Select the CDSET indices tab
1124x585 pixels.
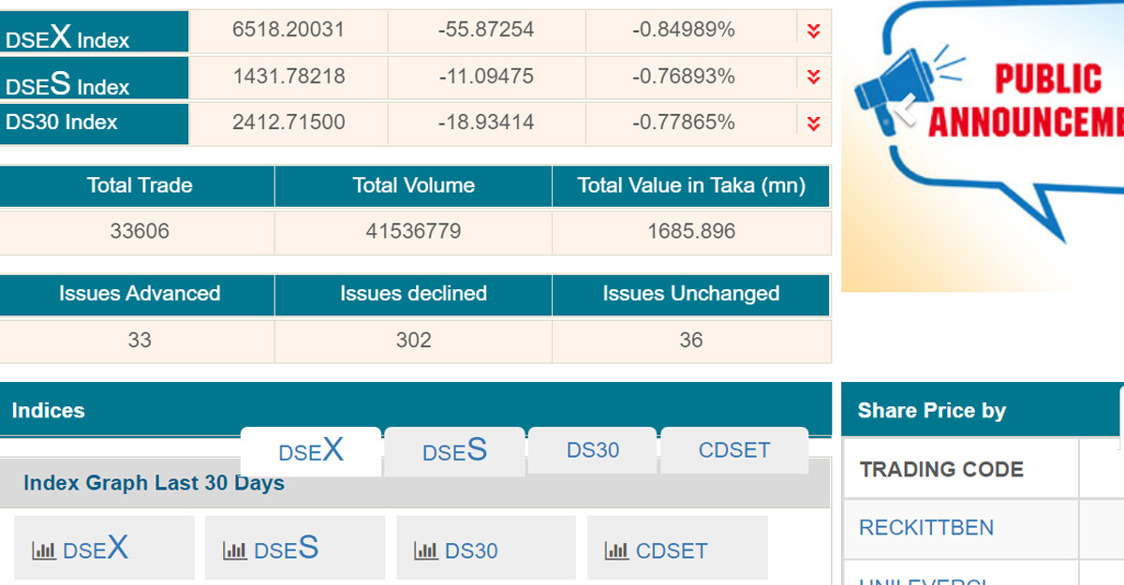(x=734, y=450)
